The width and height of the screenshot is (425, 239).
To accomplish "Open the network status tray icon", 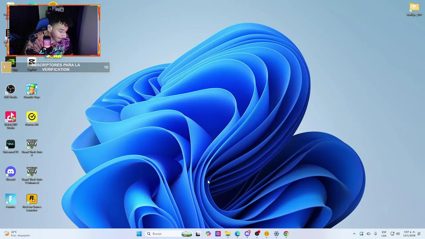I will pyautogui.click(x=392, y=234).
